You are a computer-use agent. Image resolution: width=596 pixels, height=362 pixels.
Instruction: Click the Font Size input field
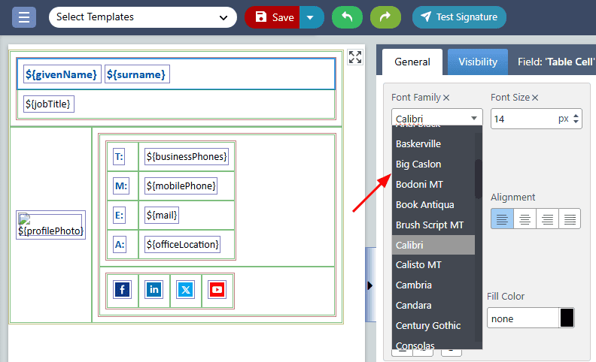(x=524, y=119)
